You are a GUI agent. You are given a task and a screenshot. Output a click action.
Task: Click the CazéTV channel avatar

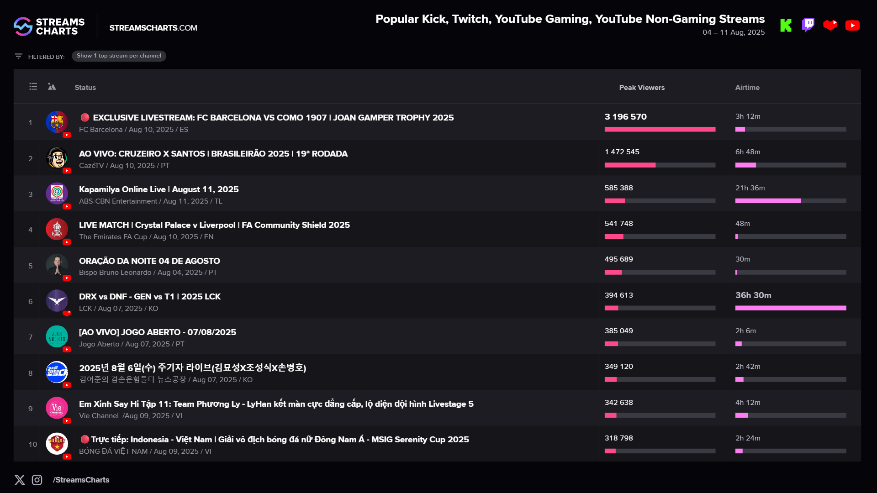point(57,158)
